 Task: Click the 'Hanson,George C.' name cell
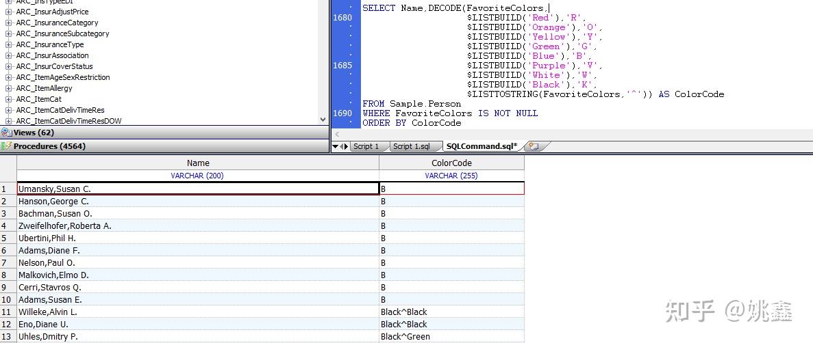pos(198,202)
